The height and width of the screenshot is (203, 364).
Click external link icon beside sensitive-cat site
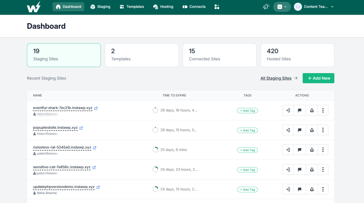(x=94, y=167)
